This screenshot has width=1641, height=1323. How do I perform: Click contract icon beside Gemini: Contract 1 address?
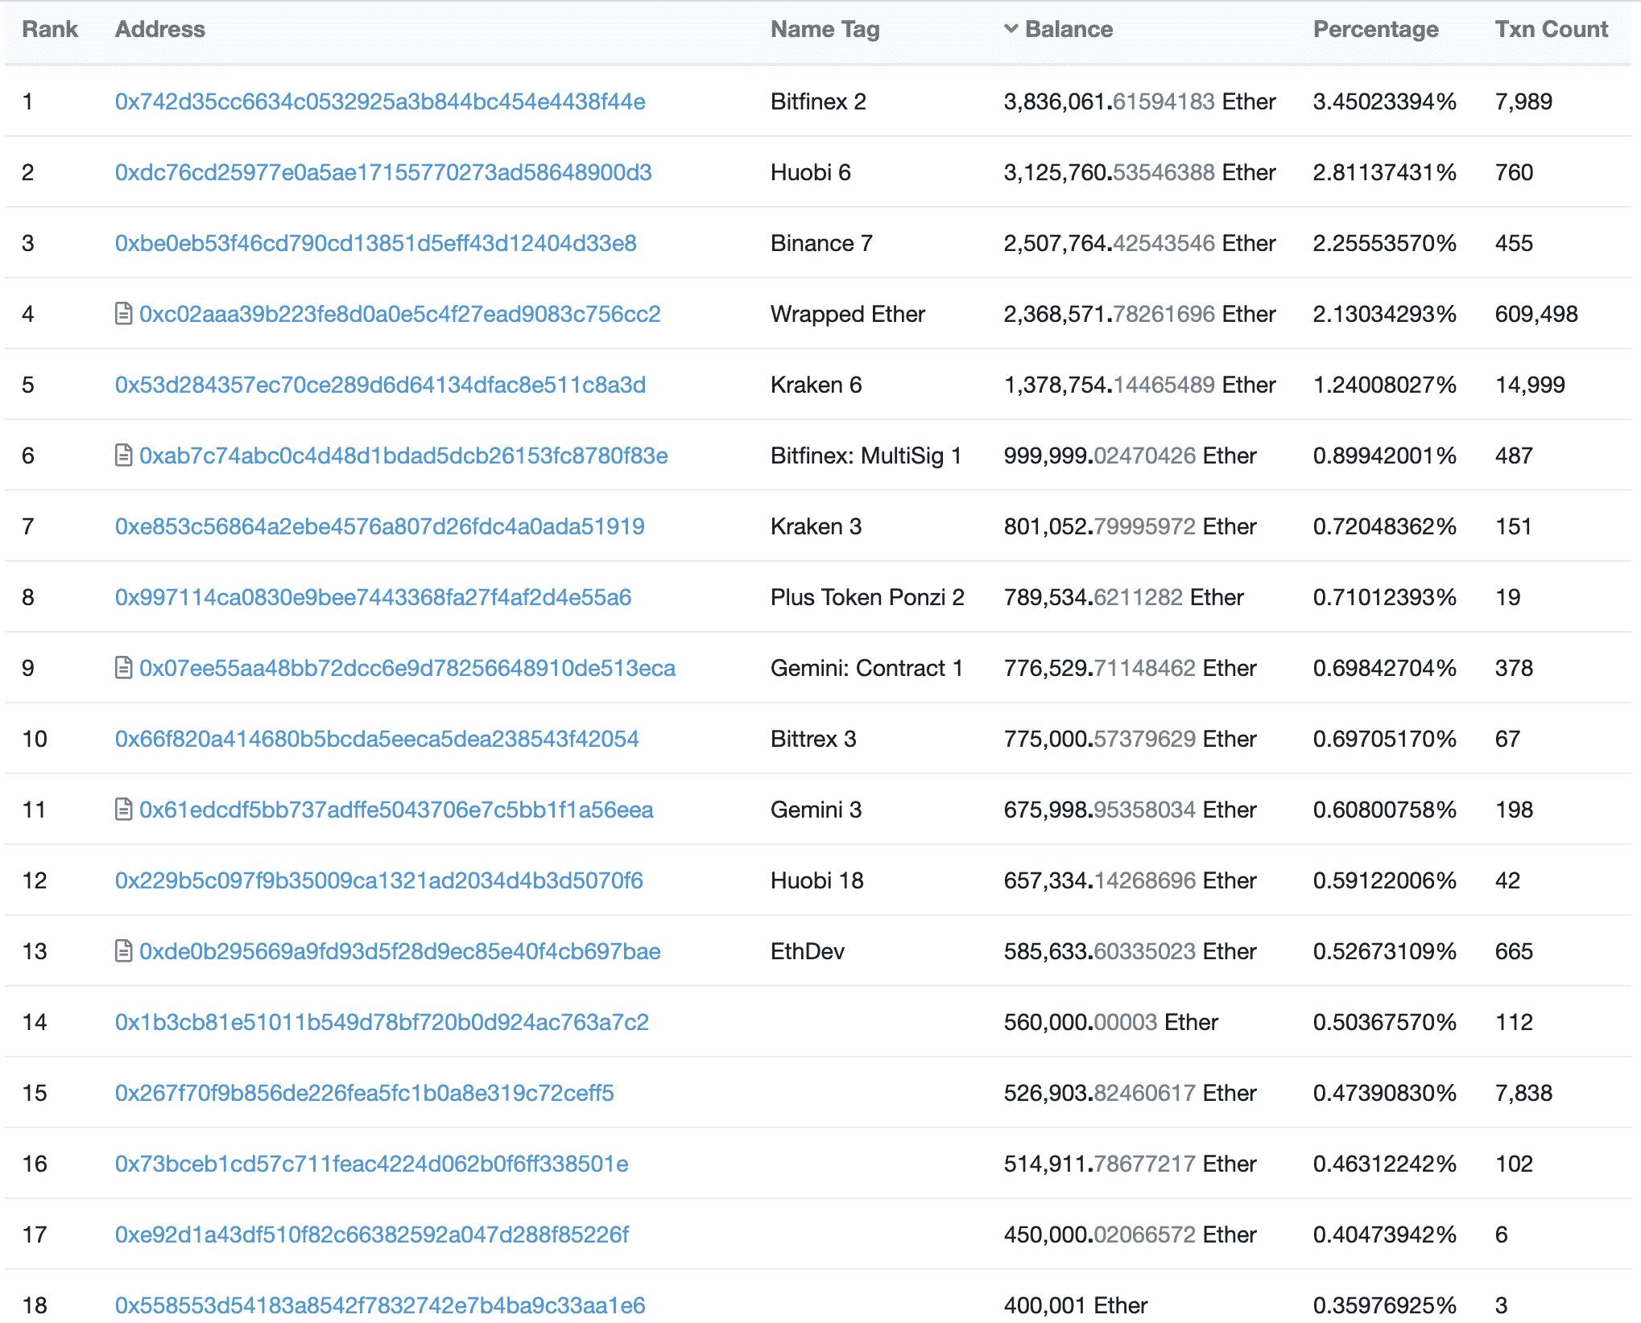[123, 668]
